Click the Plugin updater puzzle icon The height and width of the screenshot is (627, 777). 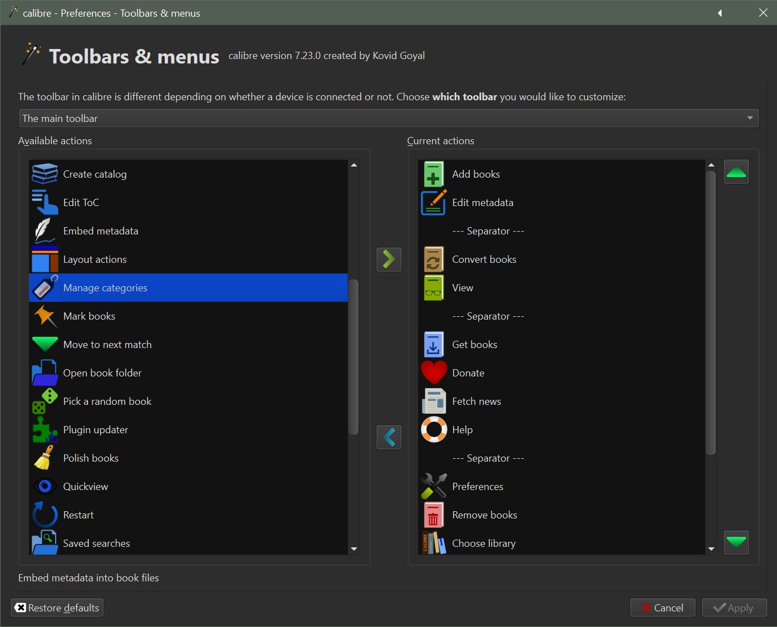(45, 430)
